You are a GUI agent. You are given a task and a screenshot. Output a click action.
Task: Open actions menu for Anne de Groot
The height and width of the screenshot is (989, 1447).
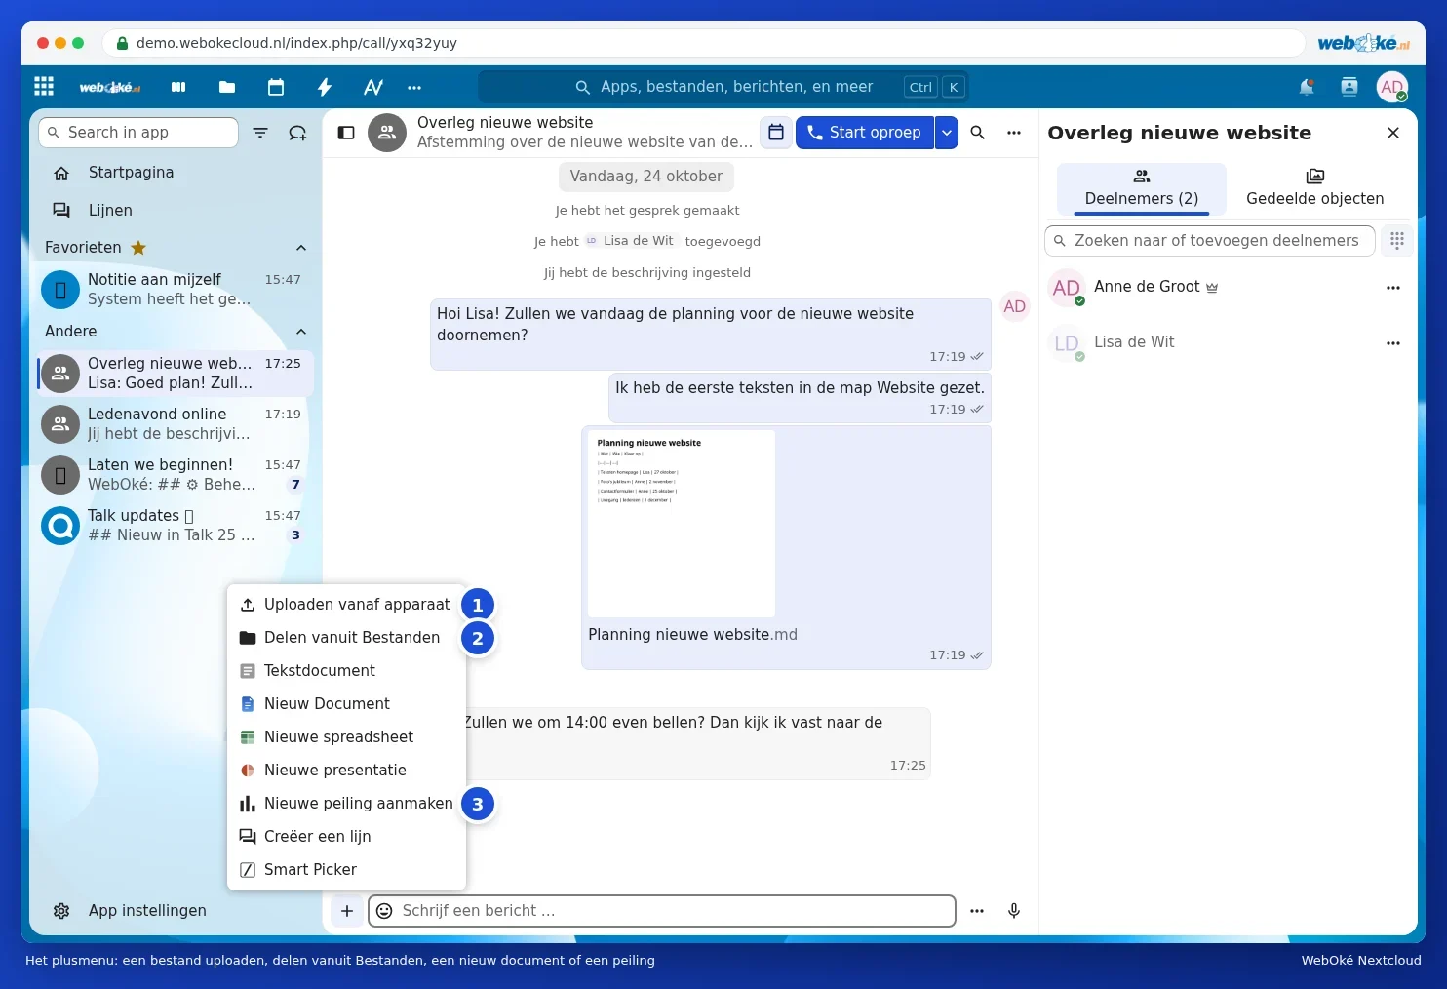(1393, 288)
